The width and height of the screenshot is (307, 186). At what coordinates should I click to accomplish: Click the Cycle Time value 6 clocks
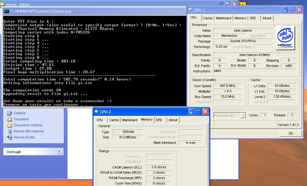pos(159,184)
